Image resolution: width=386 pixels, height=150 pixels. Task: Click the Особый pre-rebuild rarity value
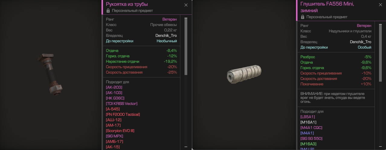pyautogui.click(x=365, y=47)
